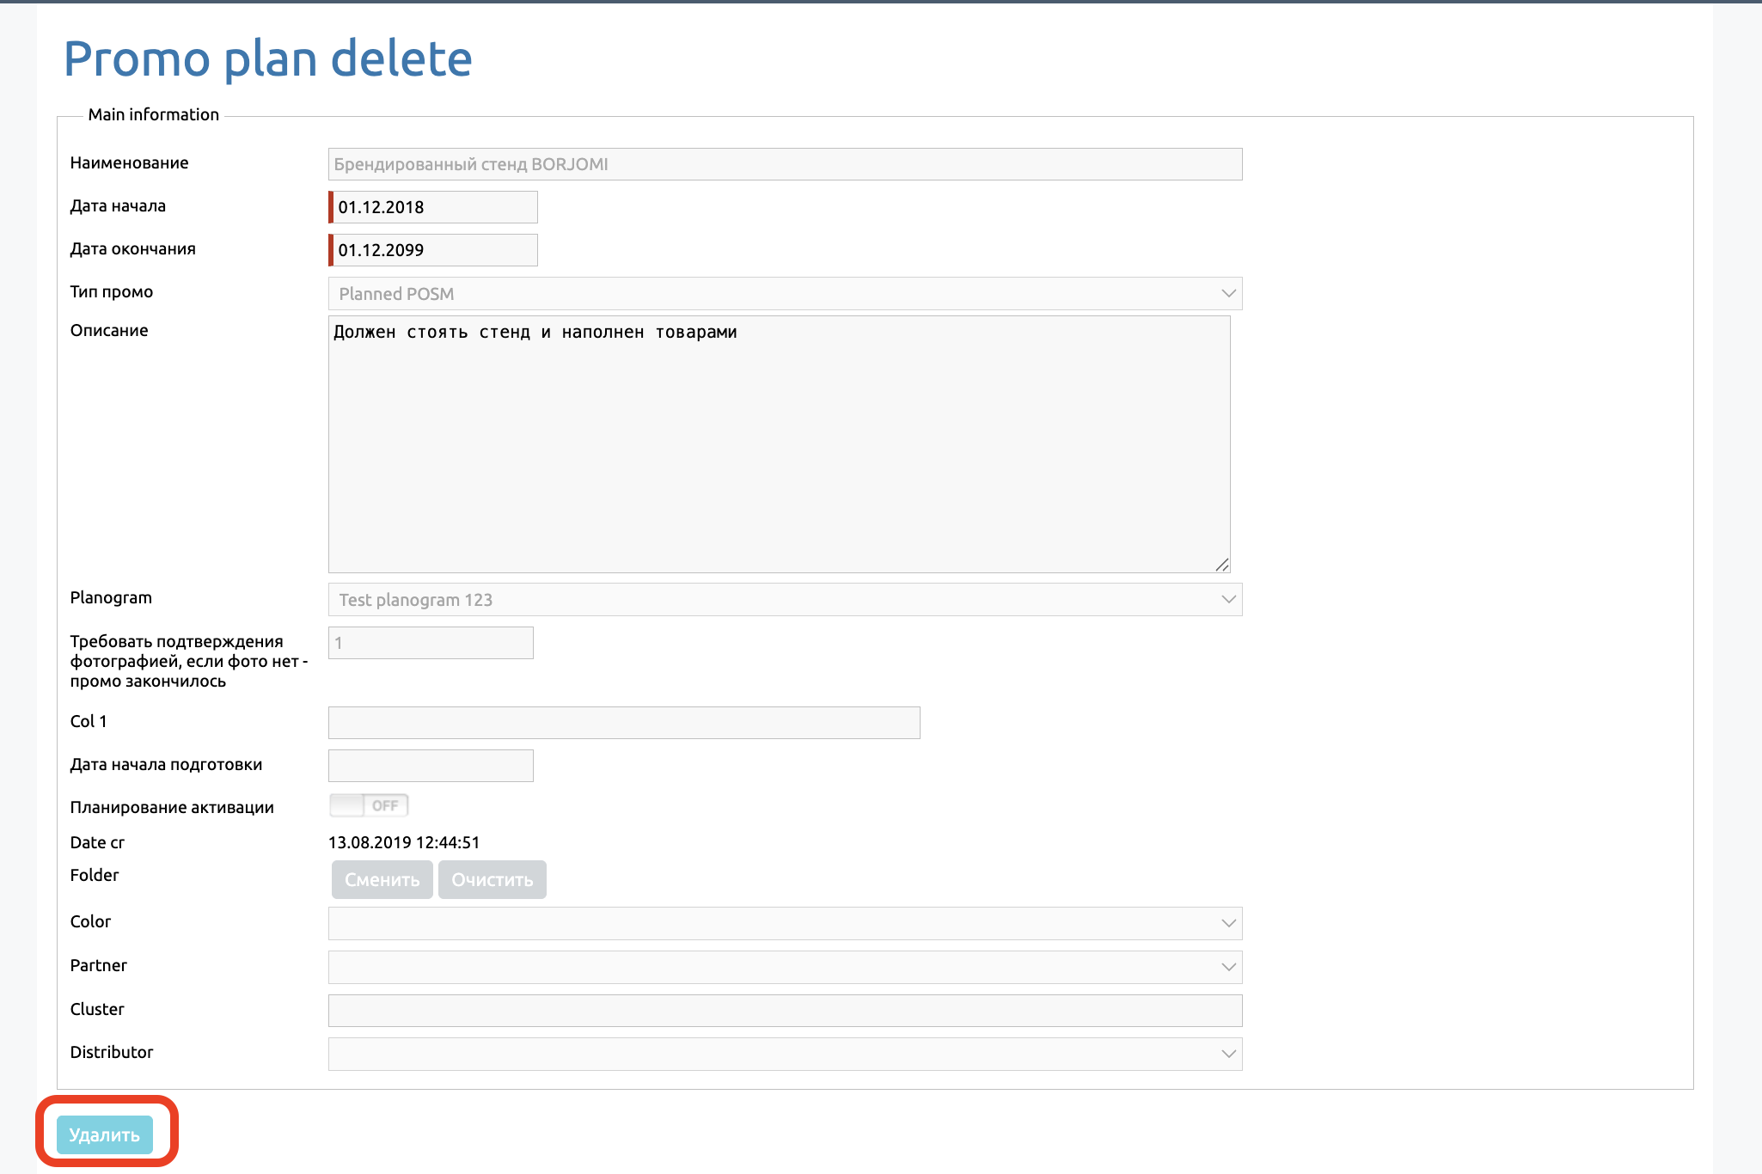The image size is (1762, 1174).
Task: Click the Дата начала подготовки field
Action: point(431,766)
